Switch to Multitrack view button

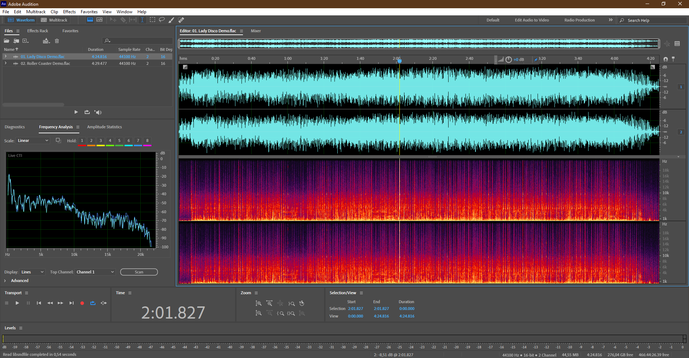click(54, 20)
